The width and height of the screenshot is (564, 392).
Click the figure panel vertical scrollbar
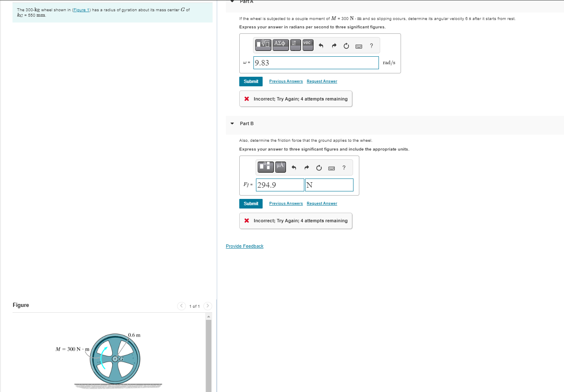pyautogui.click(x=209, y=356)
